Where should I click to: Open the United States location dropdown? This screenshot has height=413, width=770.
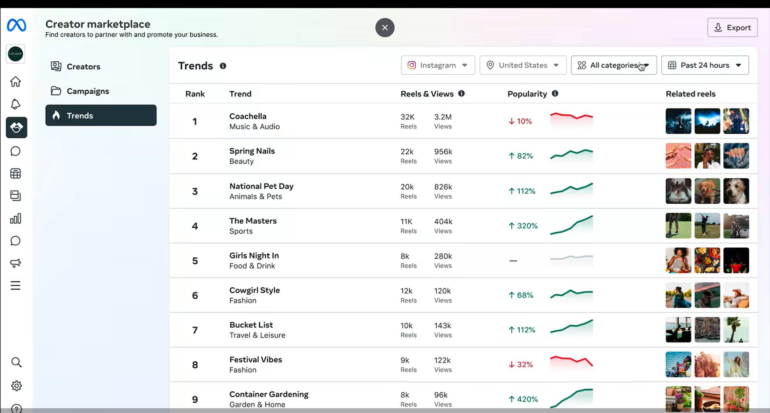pos(523,65)
